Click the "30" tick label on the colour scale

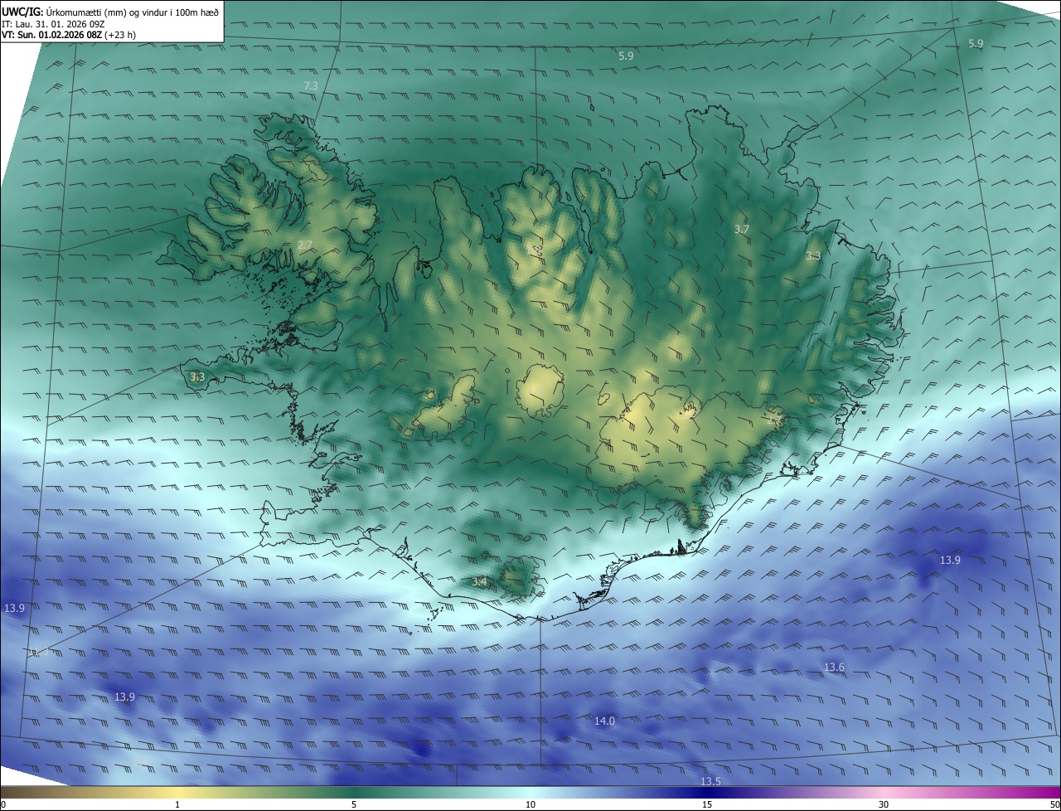pyautogui.click(x=884, y=804)
